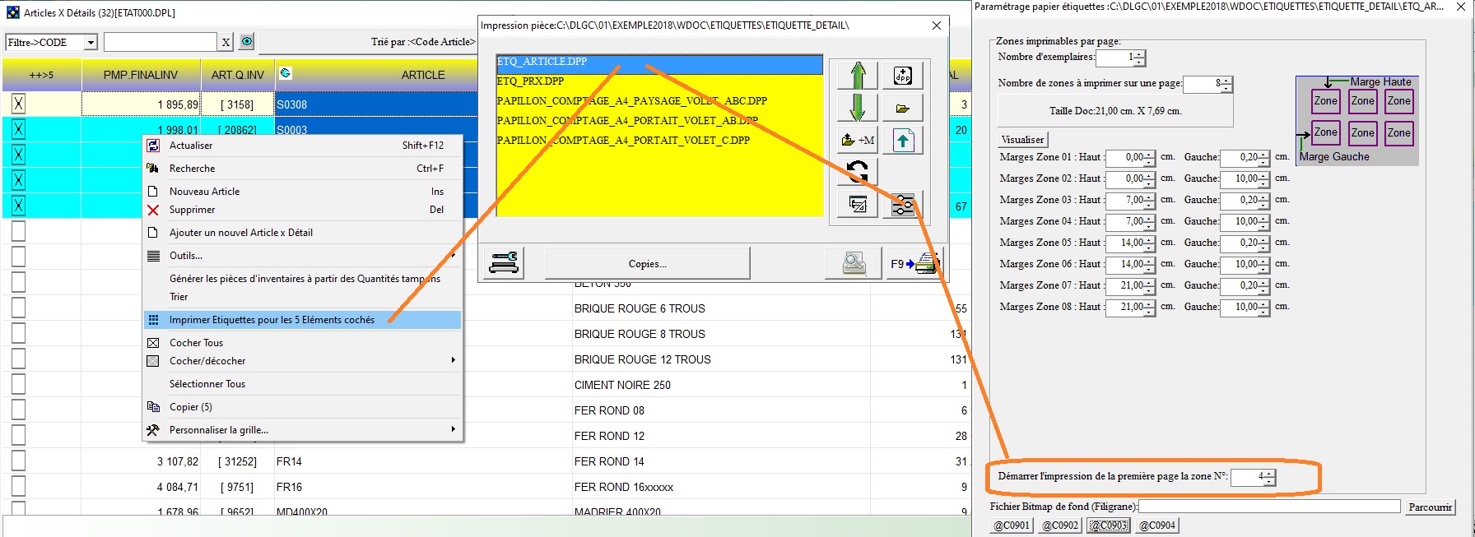Adjust Marges Zone 01 Haut spinner
Image resolution: width=1475 pixels, height=537 pixels.
tap(1149, 157)
